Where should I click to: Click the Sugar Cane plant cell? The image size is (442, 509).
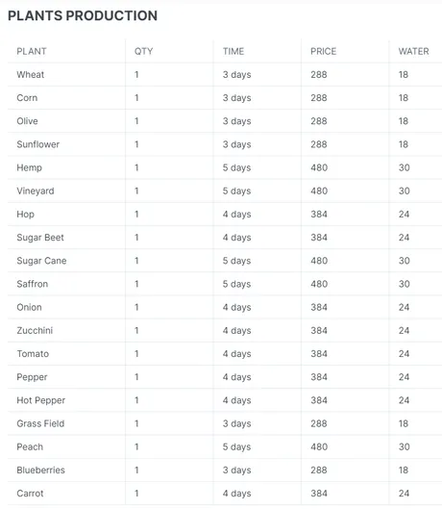[41, 261]
